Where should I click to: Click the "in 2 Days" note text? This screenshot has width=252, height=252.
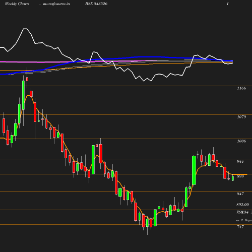point(244,220)
